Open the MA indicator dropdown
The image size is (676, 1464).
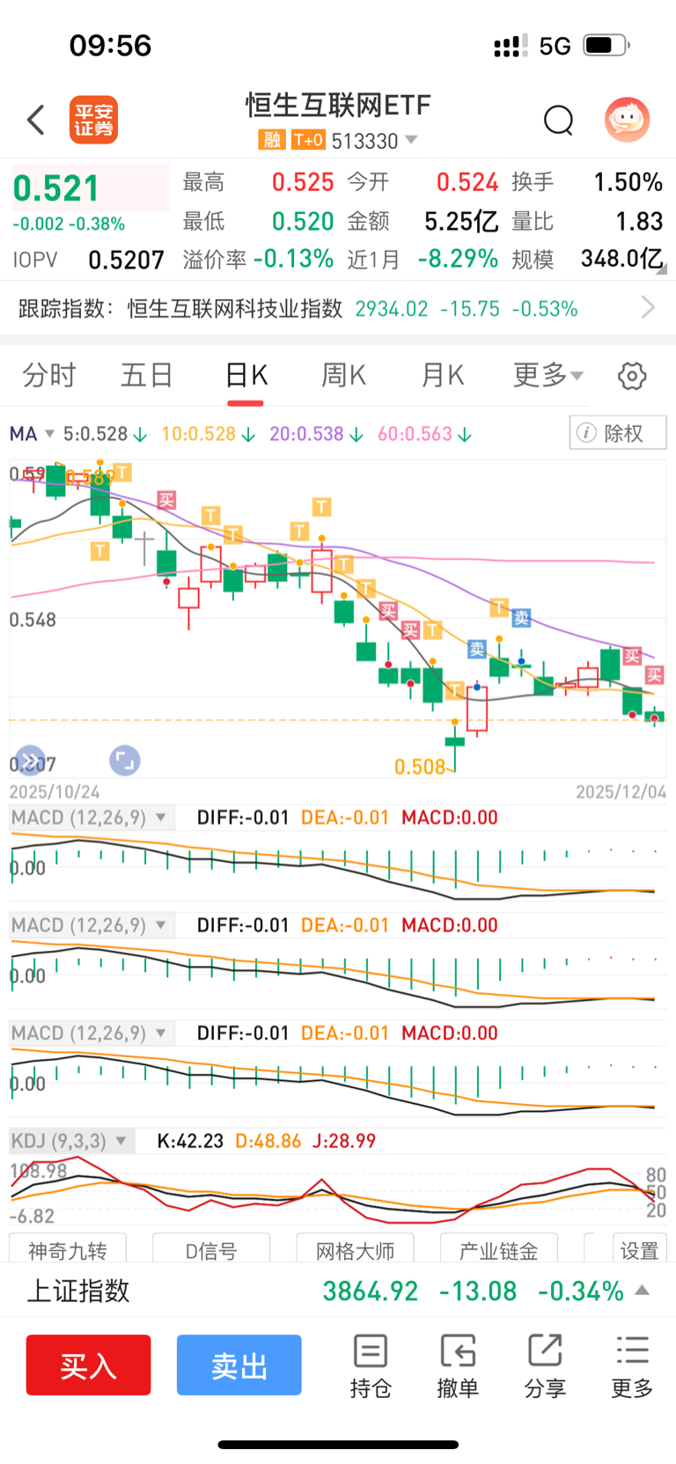pyautogui.click(x=49, y=434)
